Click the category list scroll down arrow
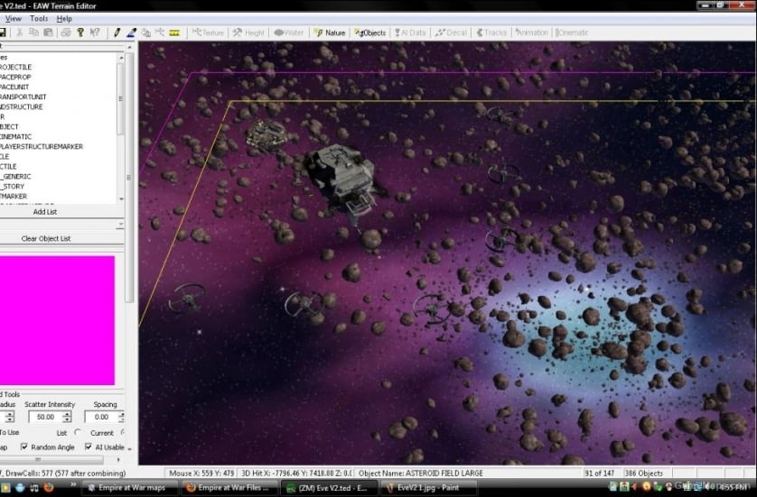757x497 pixels. pyautogui.click(x=121, y=198)
